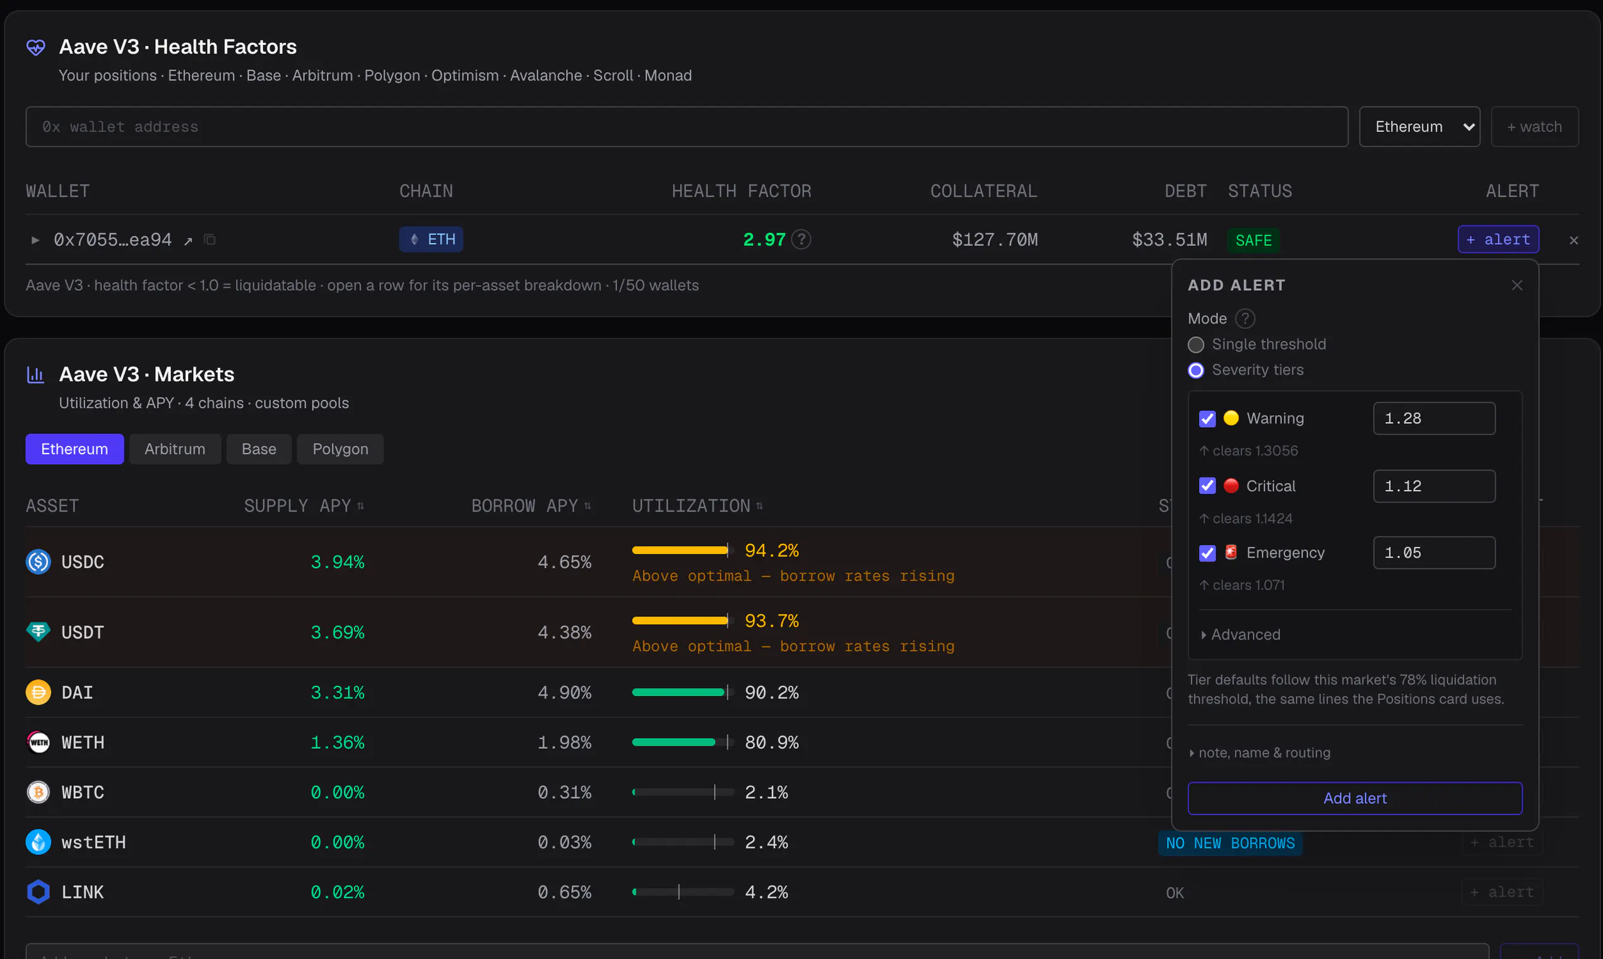Disable the Emergency tier checkbox
Image resolution: width=1603 pixels, height=959 pixels.
click(1207, 553)
